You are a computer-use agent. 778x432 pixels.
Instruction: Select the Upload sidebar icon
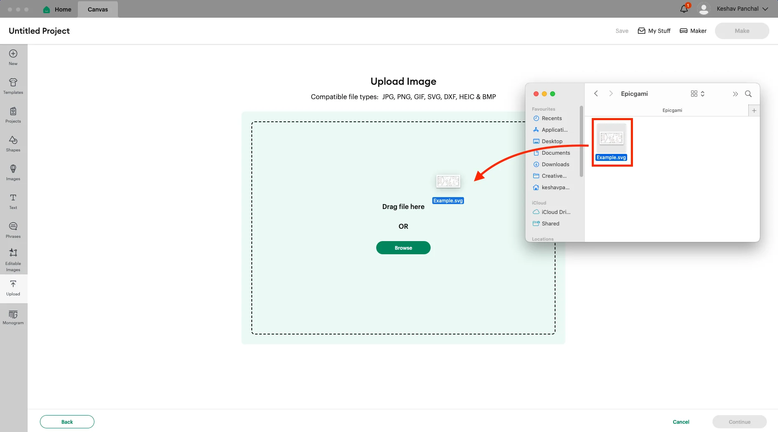coord(13,288)
